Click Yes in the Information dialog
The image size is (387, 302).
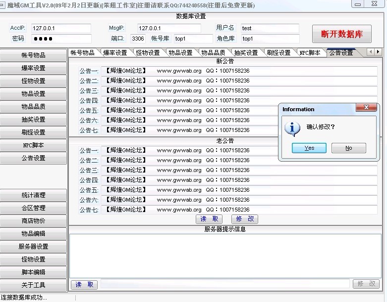point(309,148)
